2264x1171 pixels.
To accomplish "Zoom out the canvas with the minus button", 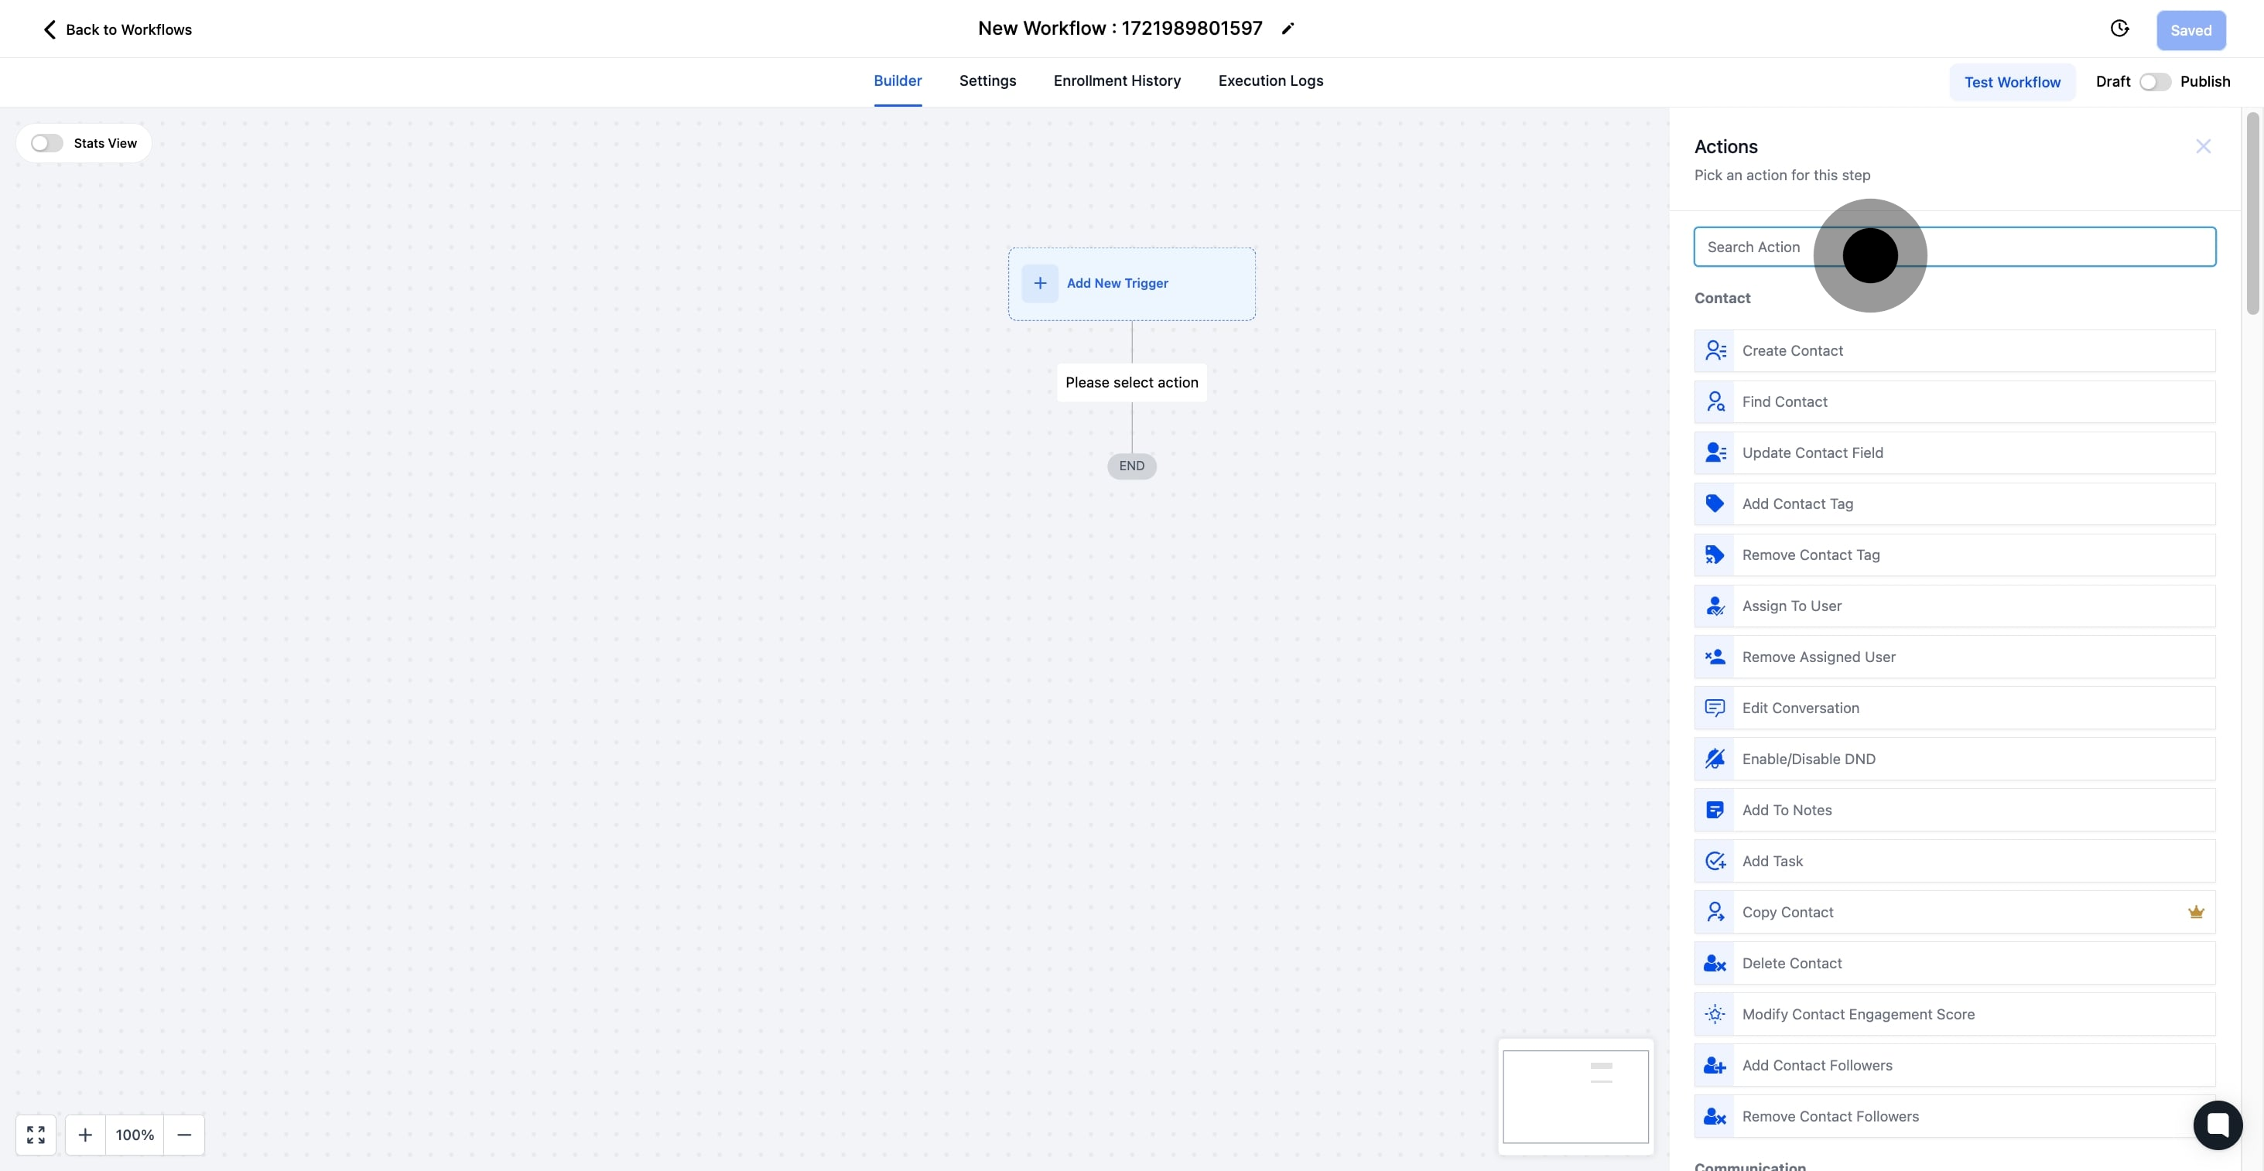I will coord(183,1134).
